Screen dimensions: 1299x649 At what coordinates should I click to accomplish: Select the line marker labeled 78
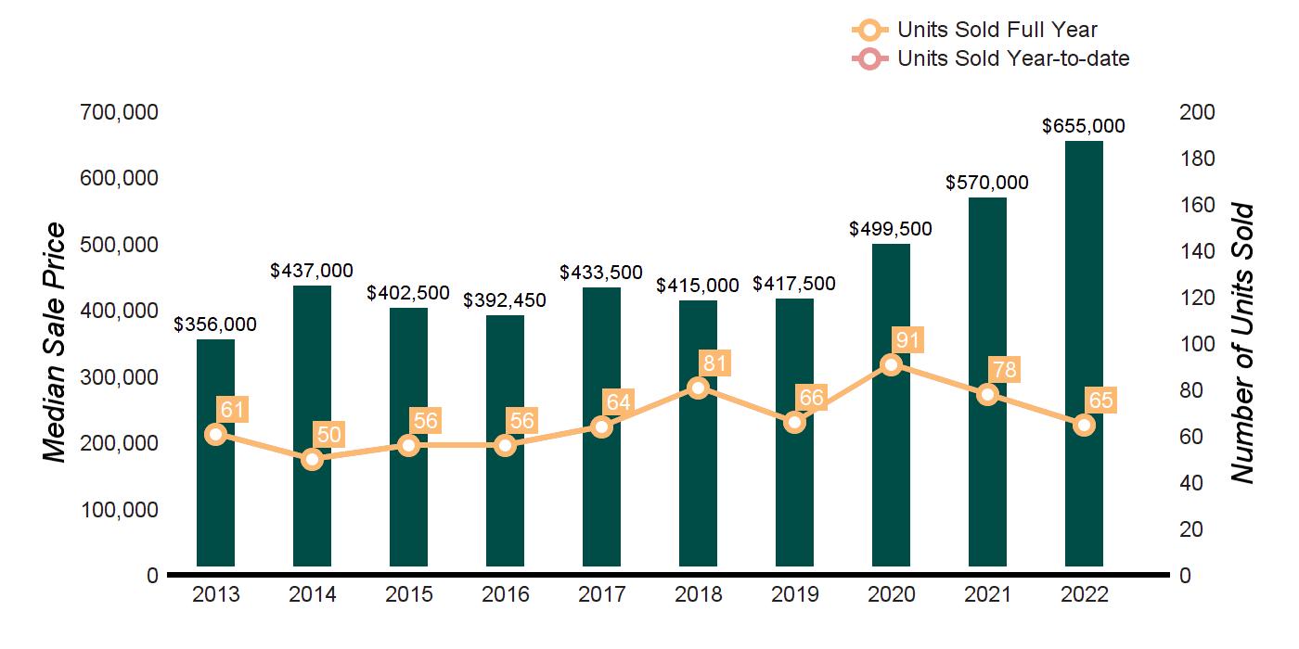(987, 394)
